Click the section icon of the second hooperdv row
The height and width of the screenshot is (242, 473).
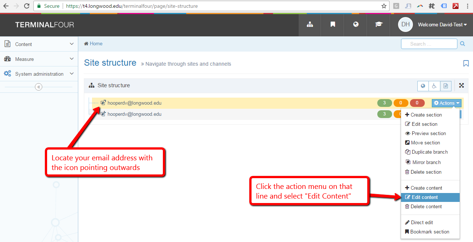pos(104,114)
